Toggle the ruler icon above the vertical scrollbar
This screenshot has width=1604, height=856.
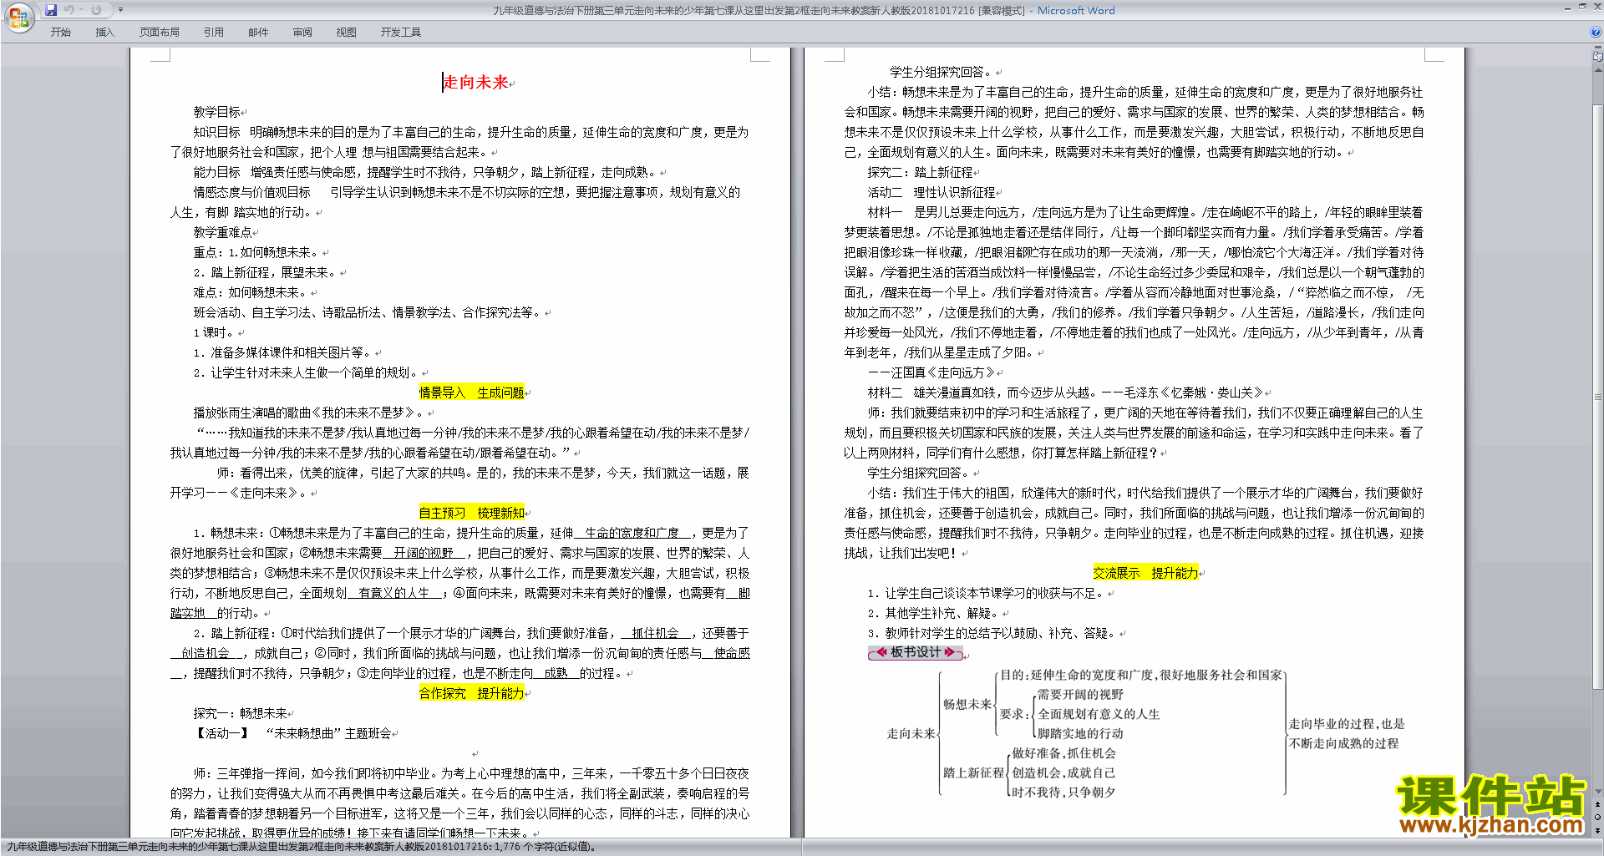click(x=1598, y=57)
